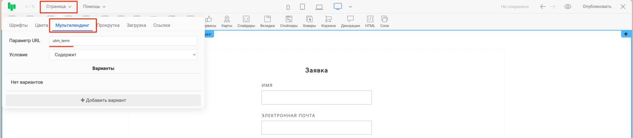Open the Спойлеры widget
The width and height of the screenshot is (633, 138).
click(x=289, y=21)
